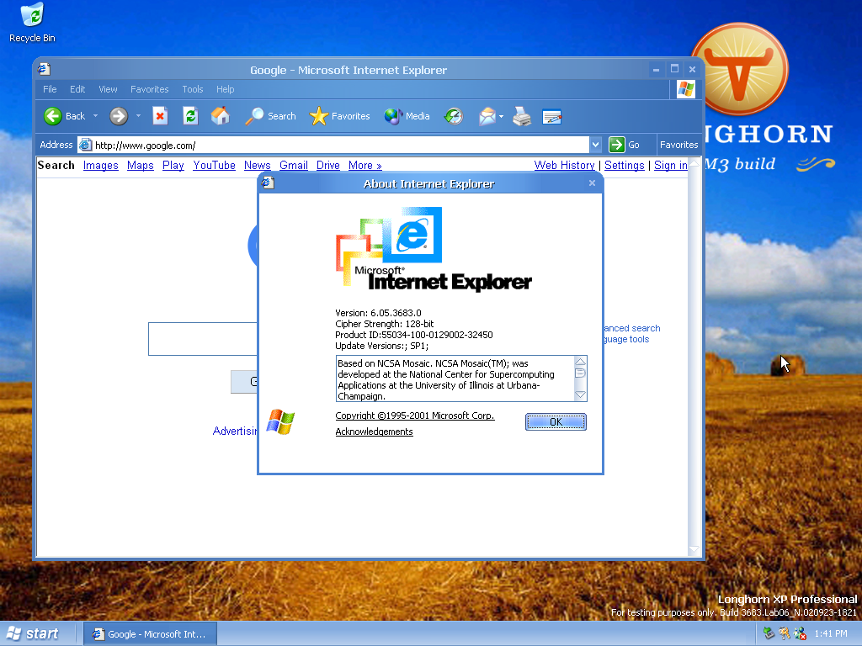Screen dimensions: 862x646
Task: Open the File menu
Action: point(50,89)
